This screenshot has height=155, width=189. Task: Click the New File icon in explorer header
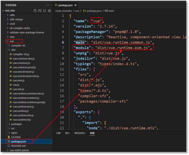(x=35, y=11)
